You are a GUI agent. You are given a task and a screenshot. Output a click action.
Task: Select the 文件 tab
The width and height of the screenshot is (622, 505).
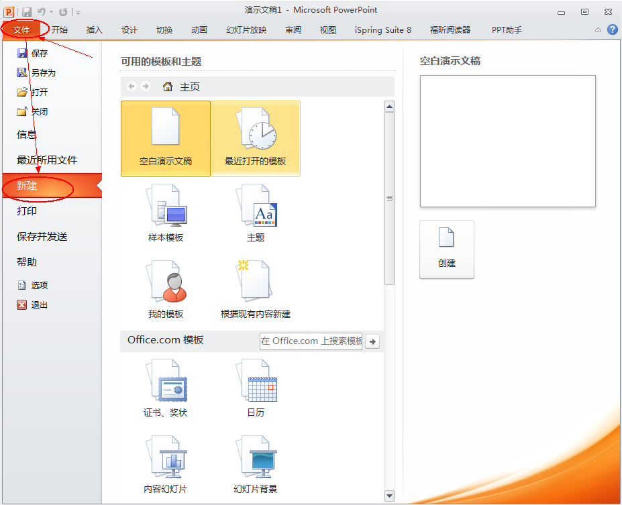pos(21,30)
